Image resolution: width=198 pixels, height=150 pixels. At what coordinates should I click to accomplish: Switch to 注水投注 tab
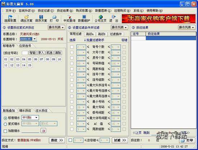tap(41, 111)
